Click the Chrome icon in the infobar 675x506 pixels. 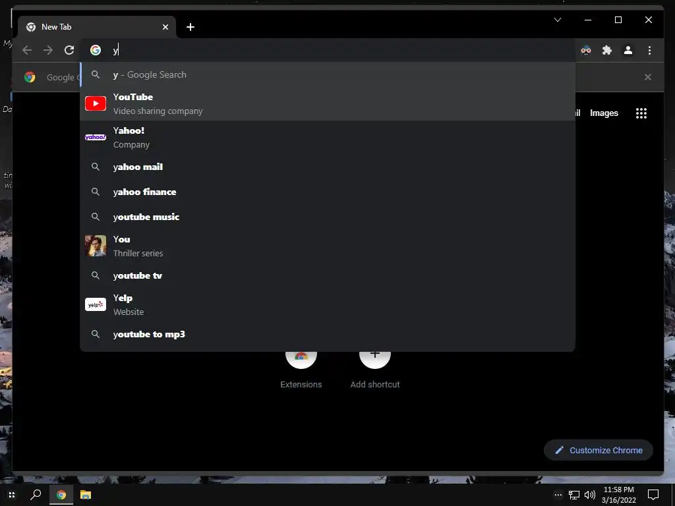click(30, 77)
